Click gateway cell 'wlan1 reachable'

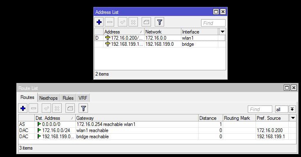point(92,130)
